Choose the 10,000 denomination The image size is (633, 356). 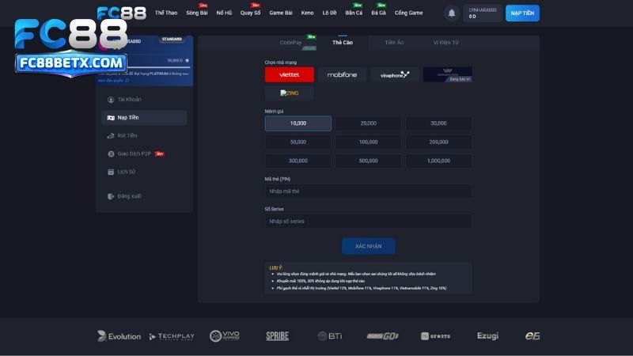(298, 123)
